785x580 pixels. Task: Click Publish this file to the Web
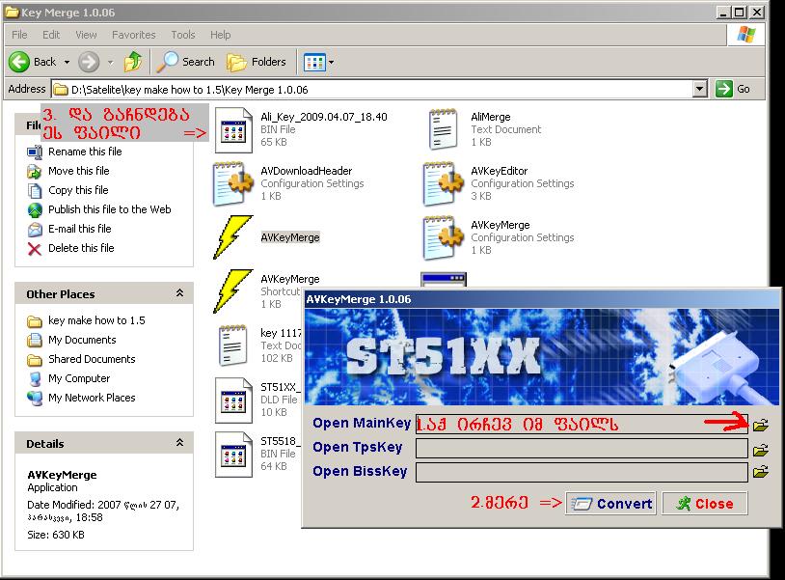pyautogui.click(x=110, y=209)
